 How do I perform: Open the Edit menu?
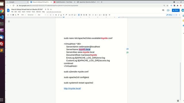pos(16,12)
